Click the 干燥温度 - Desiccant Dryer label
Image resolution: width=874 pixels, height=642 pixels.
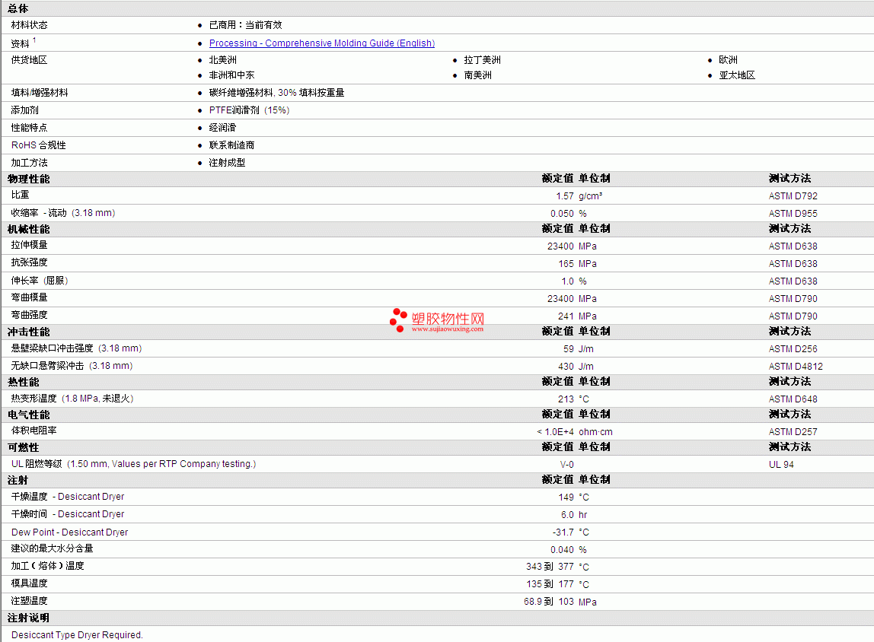[x=68, y=497]
